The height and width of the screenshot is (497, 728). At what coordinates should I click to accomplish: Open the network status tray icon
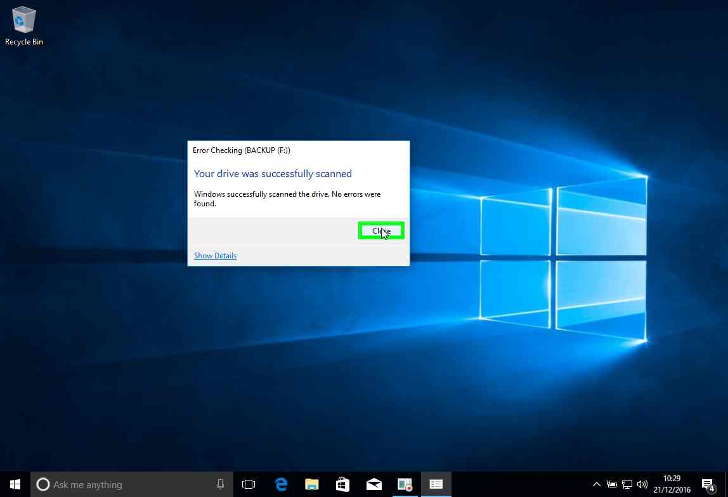(x=627, y=484)
